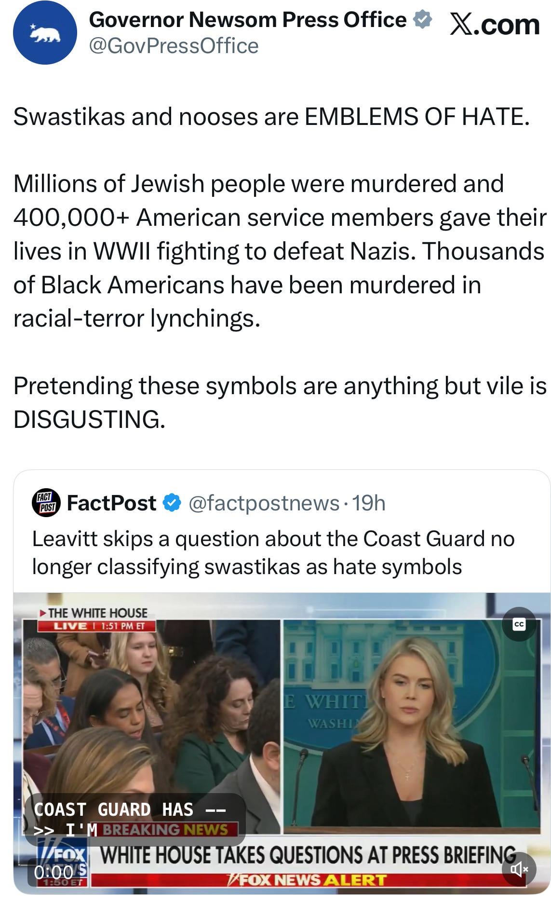Viewport: 551px width, 919px height.
Task: Open the FactPost avatar icon
Action: click(x=46, y=503)
